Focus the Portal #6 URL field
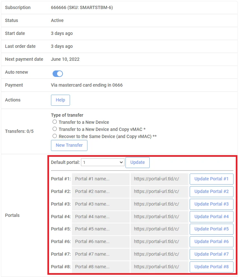The image size is (240, 277). click(x=159, y=242)
